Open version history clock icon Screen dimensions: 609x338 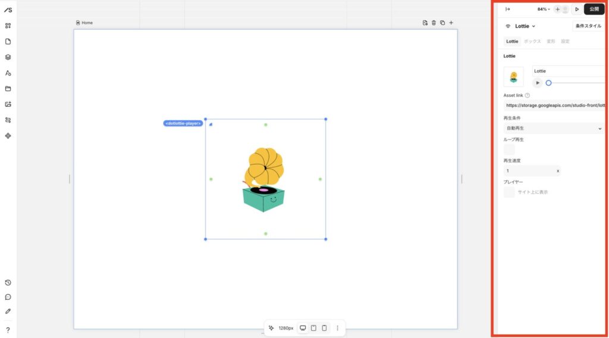coord(8,283)
